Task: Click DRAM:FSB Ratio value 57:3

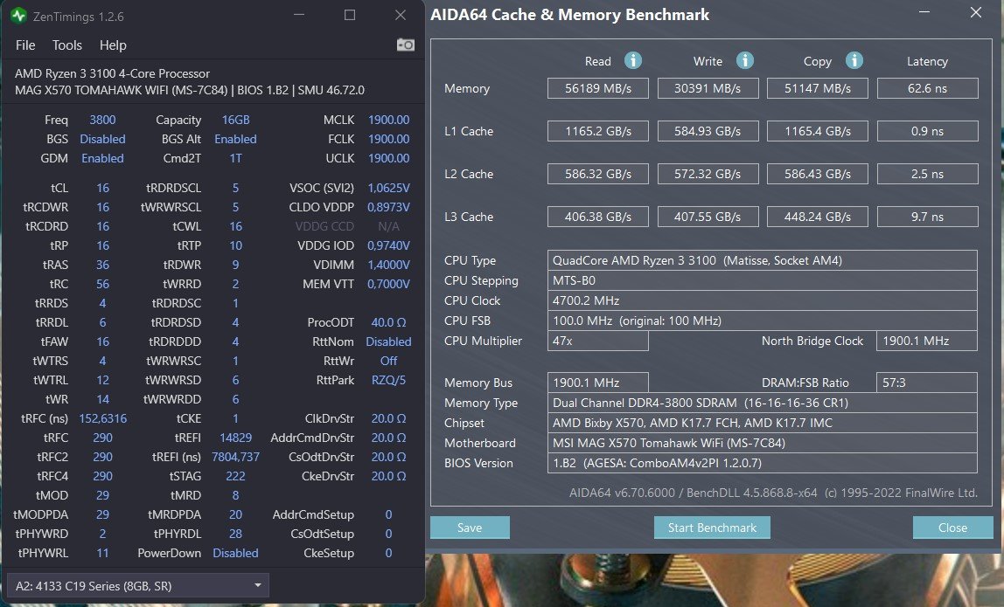Action: click(927, 383)
